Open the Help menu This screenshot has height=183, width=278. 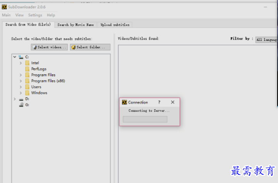(x=51, y=15)
